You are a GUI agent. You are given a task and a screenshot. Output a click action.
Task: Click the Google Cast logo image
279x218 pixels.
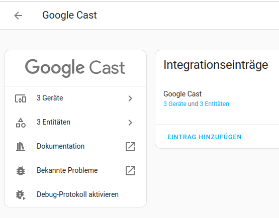tap(75, 68)
